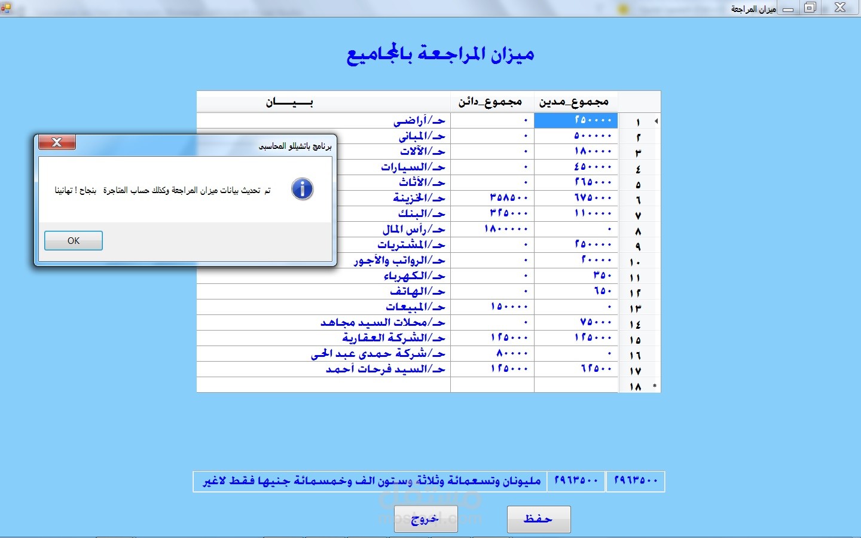Click the app icon in the title bar
The height and width of the screenshot is (538, 861).
click(6, 8)
